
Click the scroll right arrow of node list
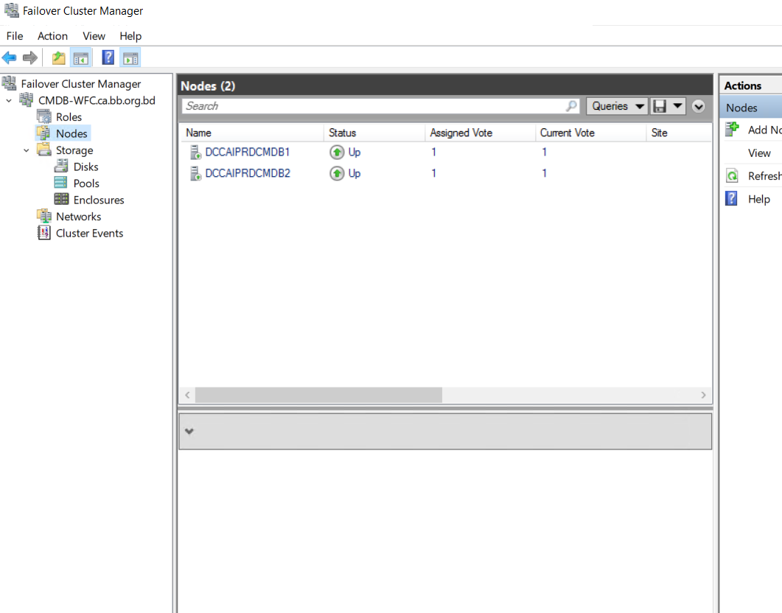[703, 395]
